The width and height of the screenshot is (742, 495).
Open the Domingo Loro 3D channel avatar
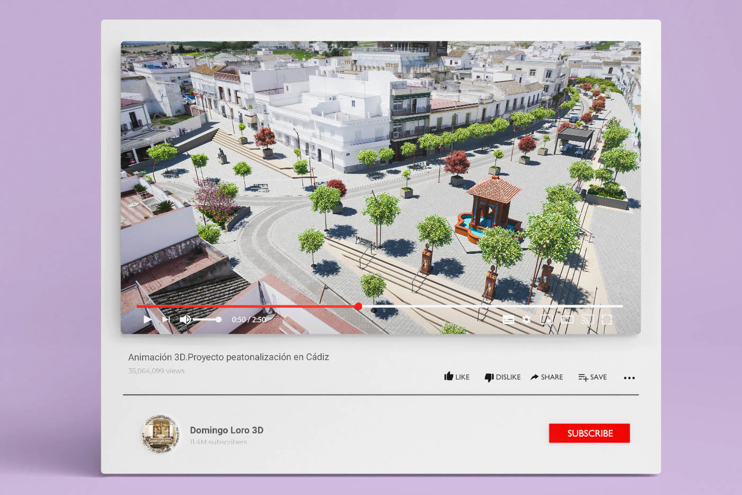tap(161, 434)
